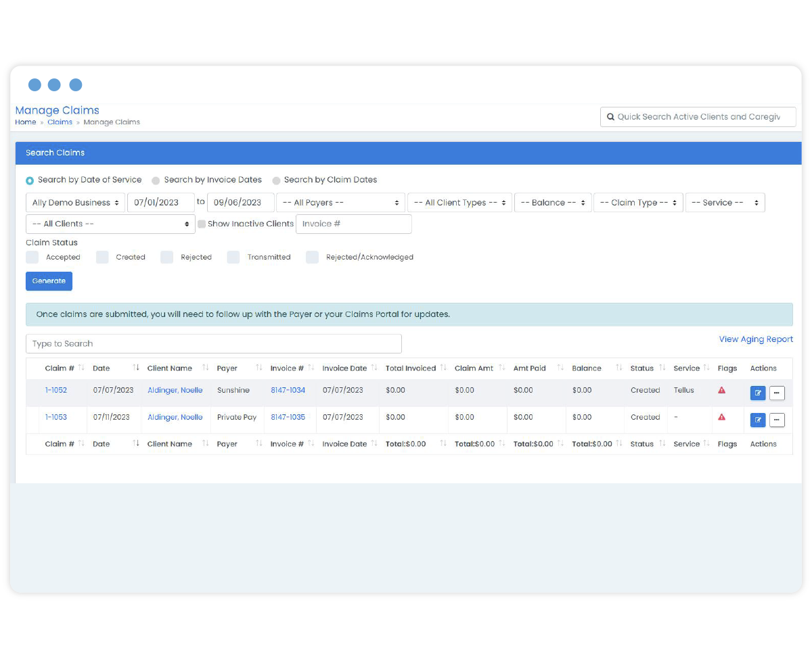Screen dimensions: 812x659
Task: Navigate to Claims in the breadcrumb
Action: pyautogui.click(x=60, y=122)
